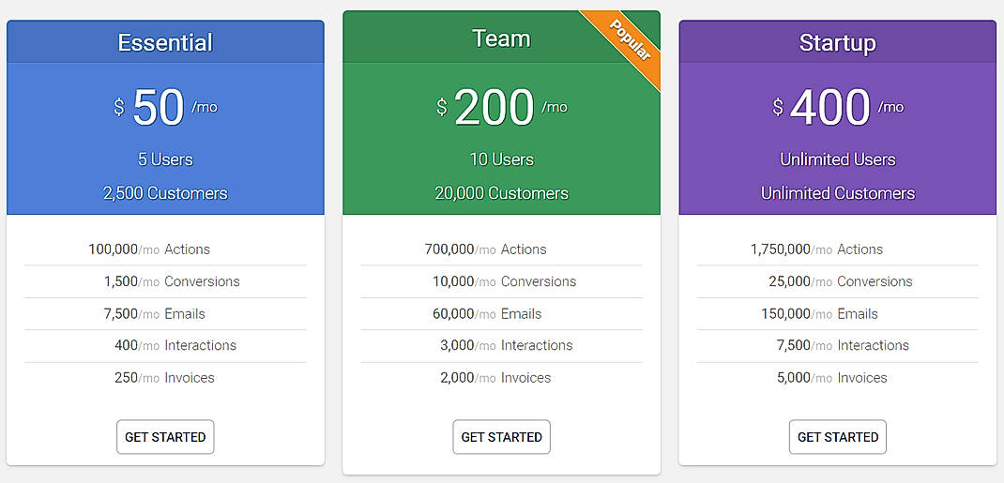
Task: Click the 1,500/mo Conversions row
Action: 165,281
